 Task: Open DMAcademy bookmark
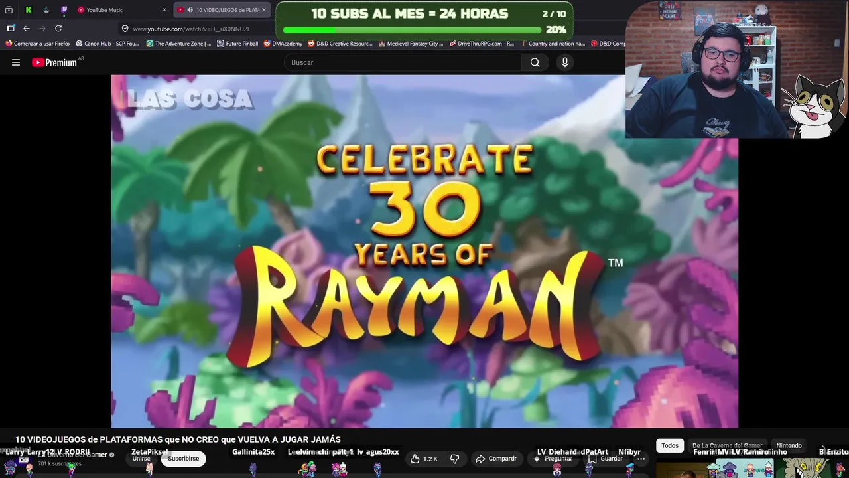[283, 44]
